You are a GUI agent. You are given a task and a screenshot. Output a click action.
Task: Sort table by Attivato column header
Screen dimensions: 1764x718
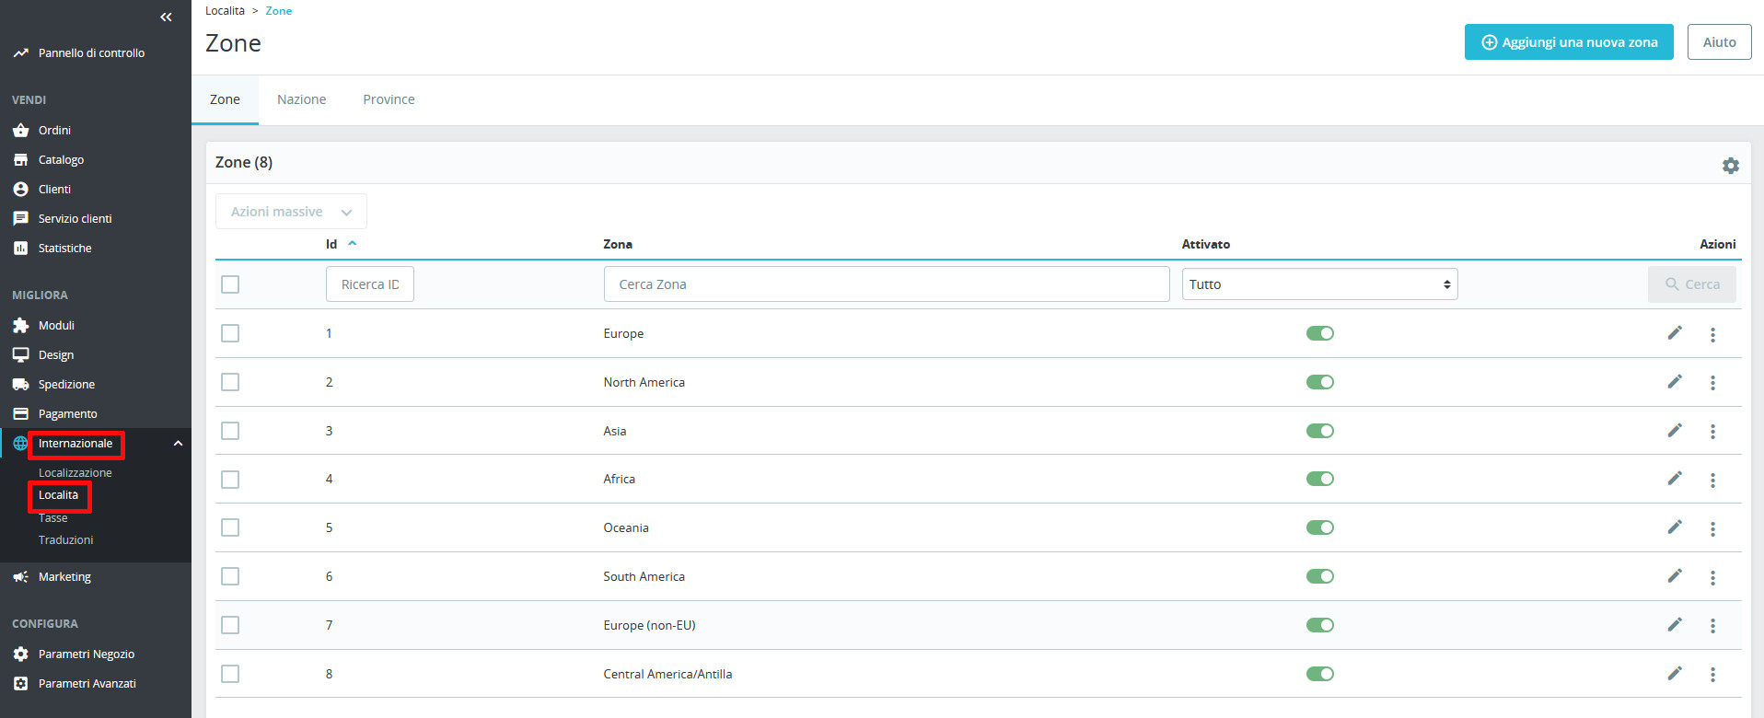coord(1206,244)
